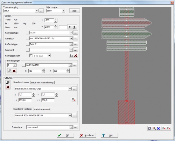This screenshot has width=175, height=141.
Task: Click the OK button
Action: point(66,135)
